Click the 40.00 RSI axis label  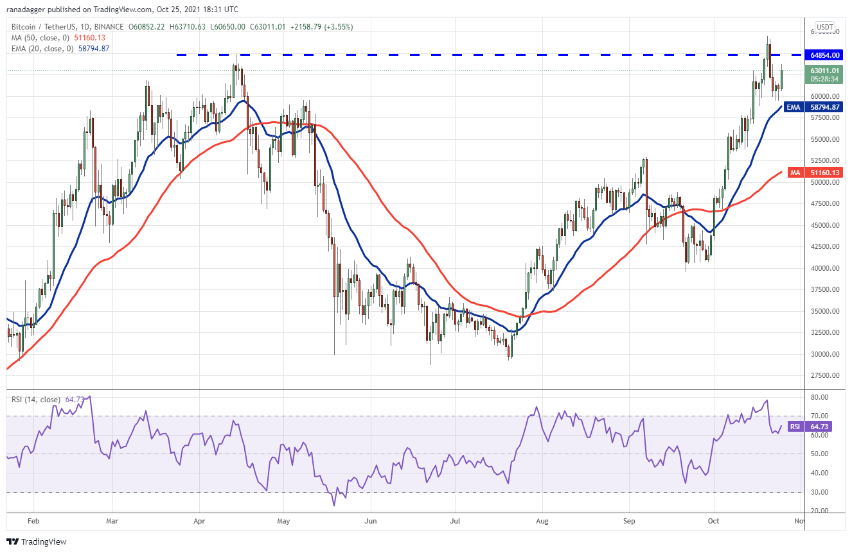pos(819,473)
